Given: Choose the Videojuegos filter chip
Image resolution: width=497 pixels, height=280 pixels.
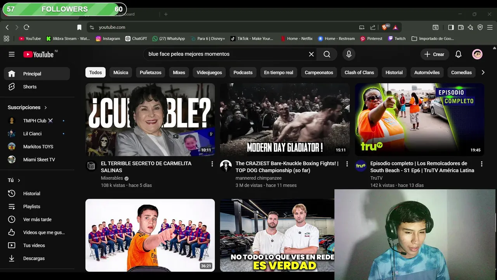Looking at the screenshot, I should [x=209, y=72].
